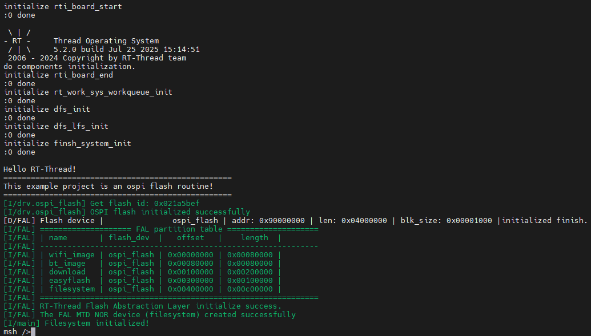Click the easyflash partition row
Screen dimensions: 591x336
coord(160,281)
